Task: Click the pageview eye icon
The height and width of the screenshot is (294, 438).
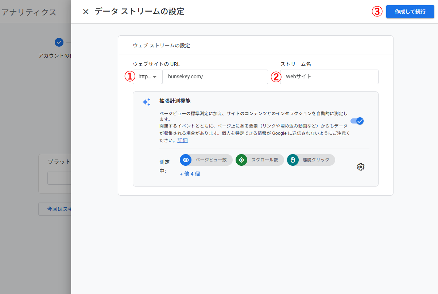Action: pyautogui.click(x=186, y=160)
